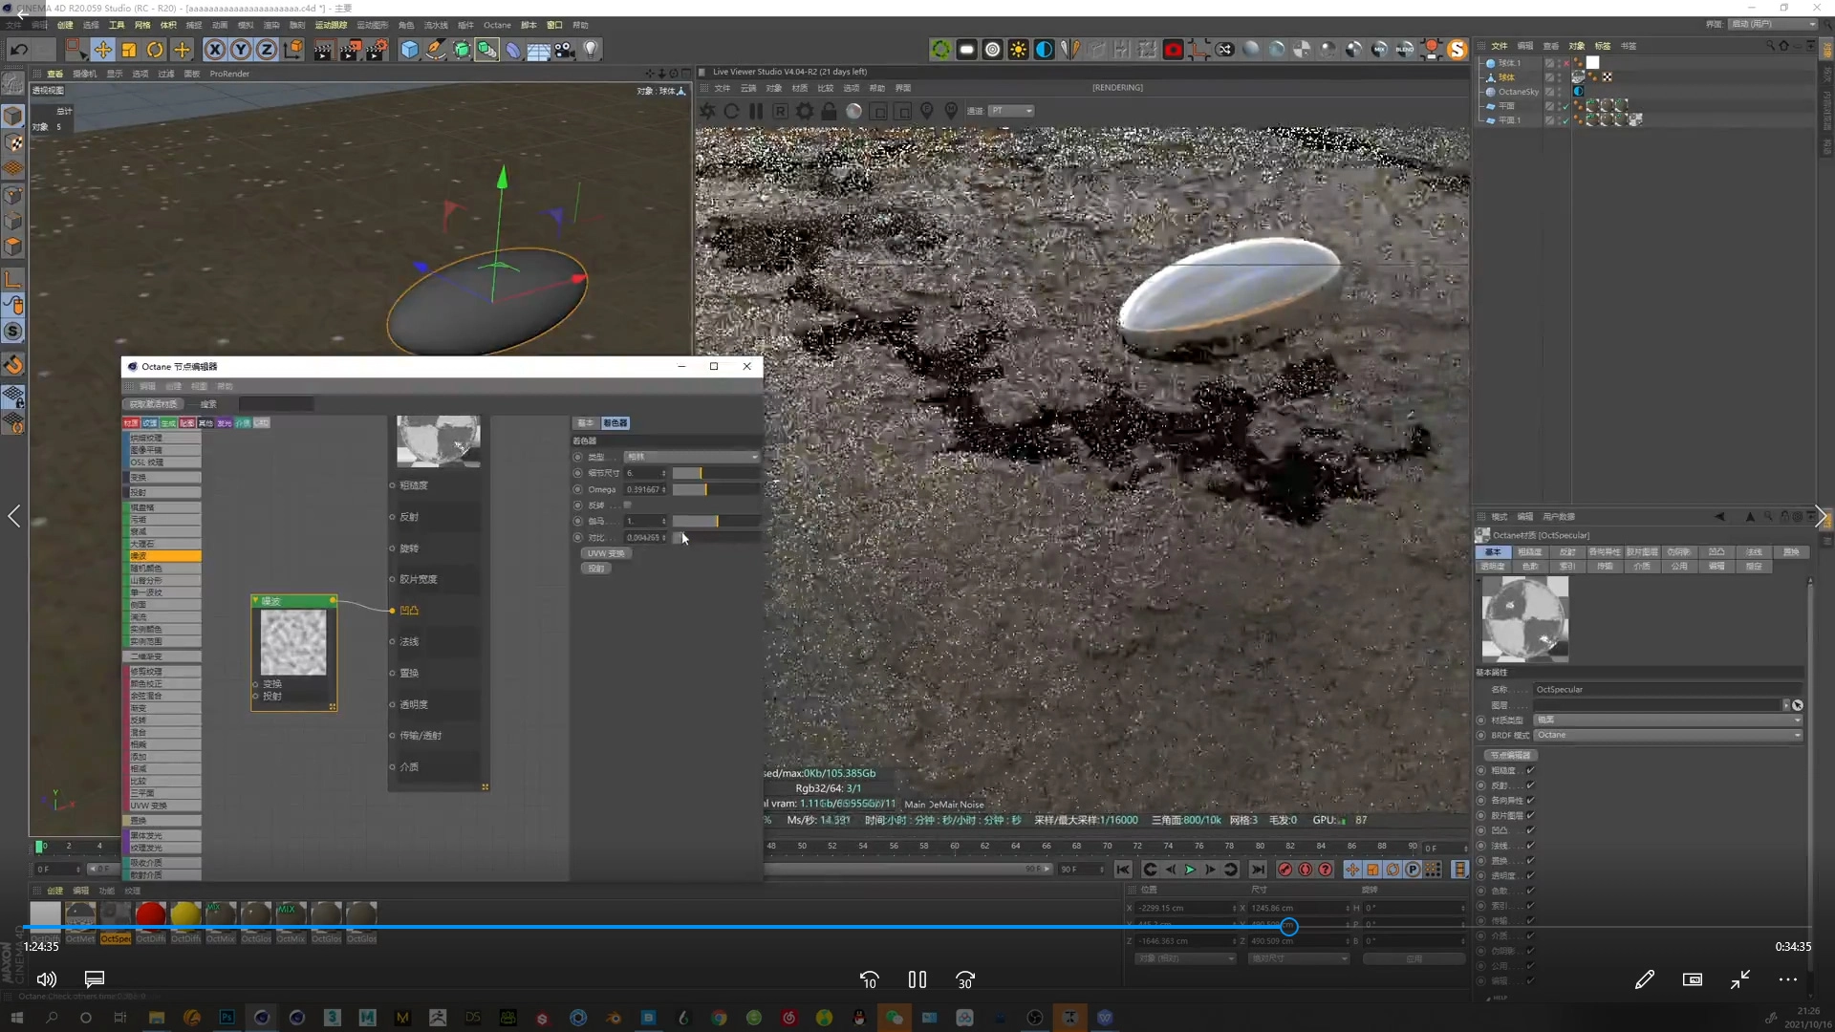Viewport: 1835px width, 1032px height.
Task: Toggle the Live Viewer lock resolution icon
Action: (829, 111)
